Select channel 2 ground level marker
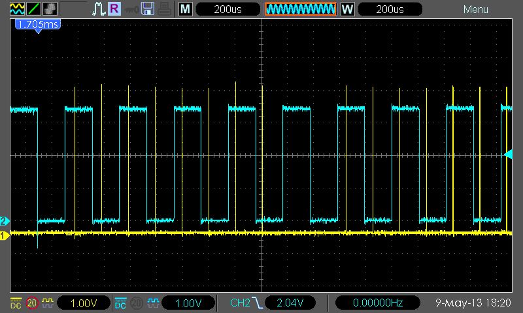The width and height of the screenshot is (523, 313). 5,221
